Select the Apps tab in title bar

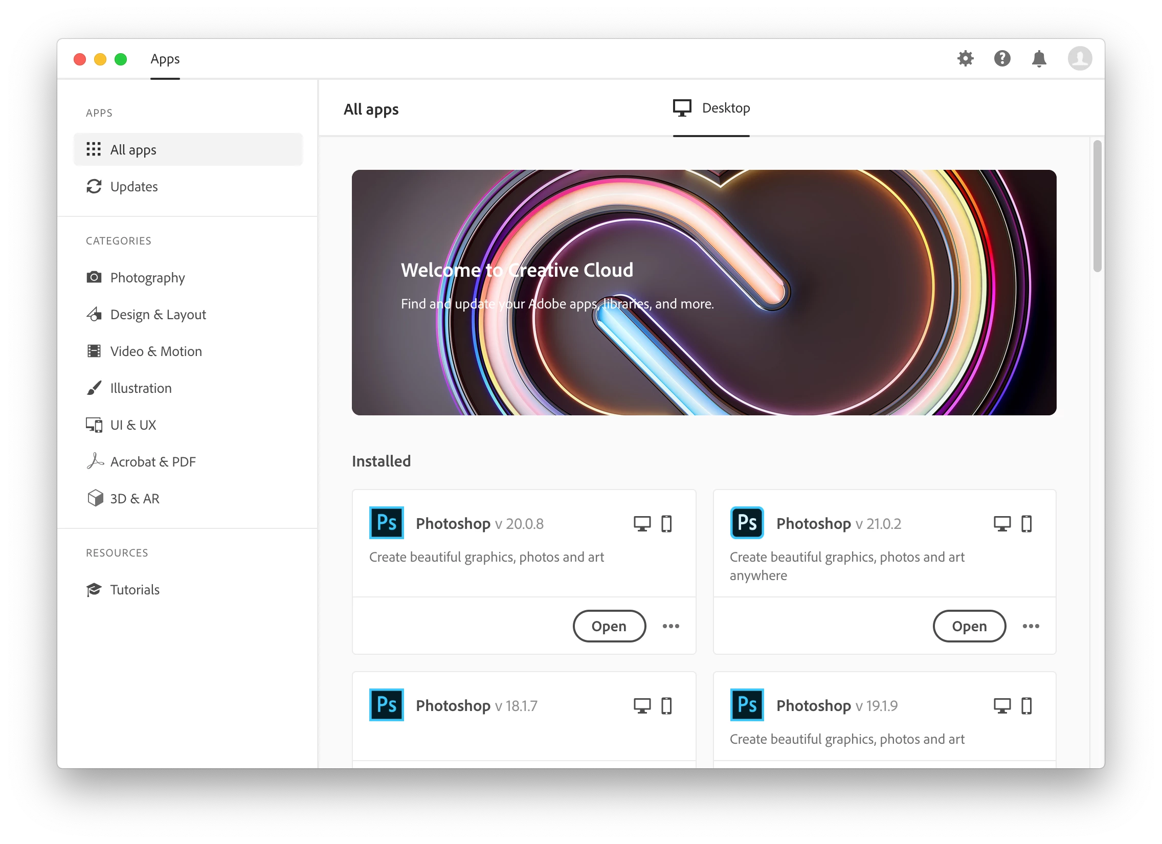click(x=165, y=59)
